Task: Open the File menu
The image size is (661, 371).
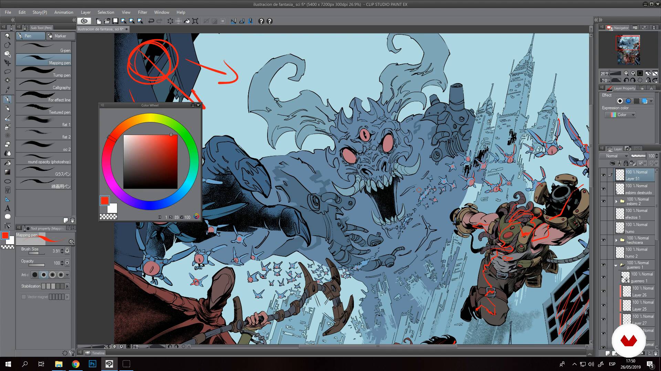Action: pos(8,12)
